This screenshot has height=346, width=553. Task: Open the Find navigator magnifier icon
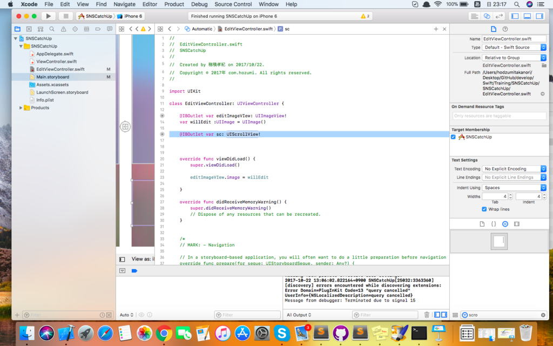coord(52,29)
